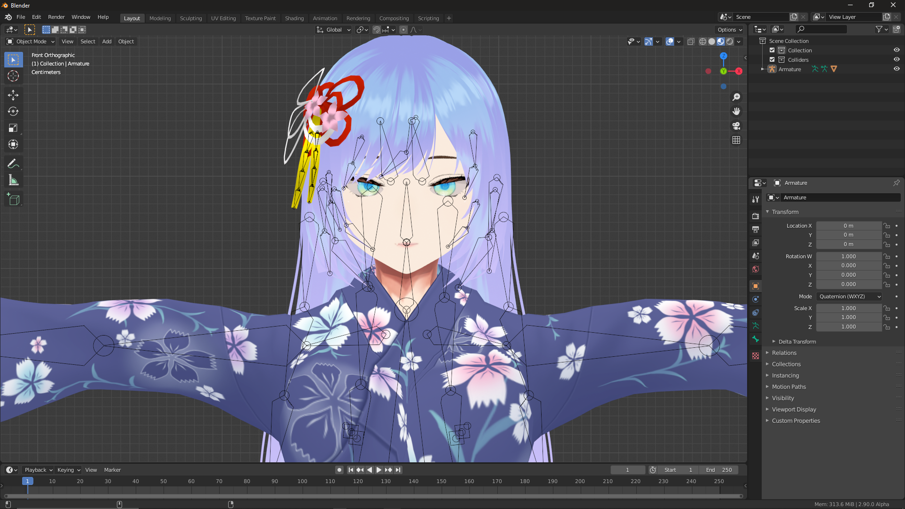The height and width of the screenshot is (509, 905).
Task: Switch perspective/orthographic with the grid icon
Action: tap(736, 140)
